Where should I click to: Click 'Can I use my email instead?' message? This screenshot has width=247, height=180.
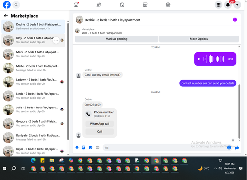pos(102,75)
